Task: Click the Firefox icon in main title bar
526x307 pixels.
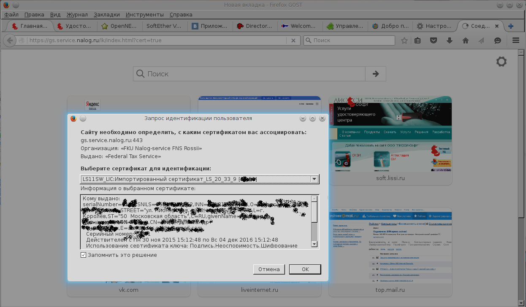Action: tap(6, 5)
